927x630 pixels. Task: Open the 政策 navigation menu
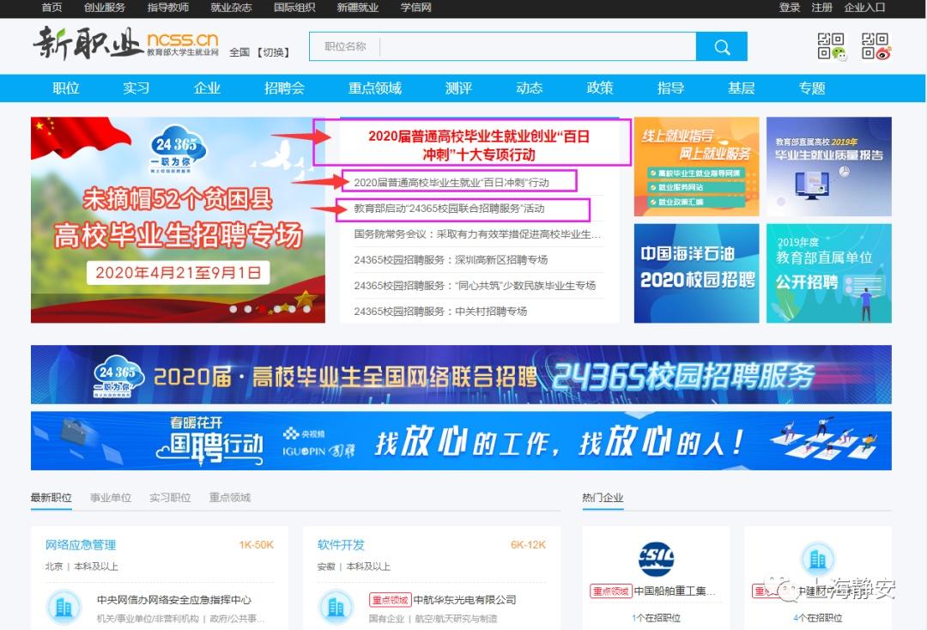tap(599, 88)
